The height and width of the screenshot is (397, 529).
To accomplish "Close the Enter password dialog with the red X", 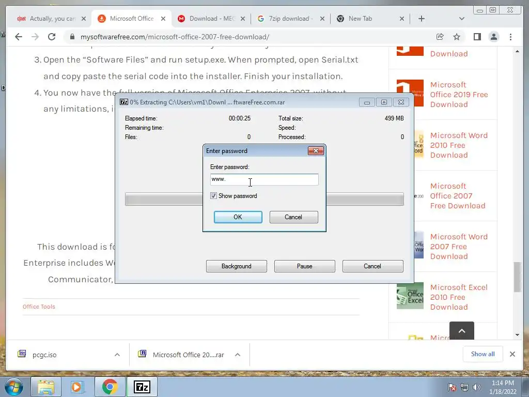I will (316, 150).
